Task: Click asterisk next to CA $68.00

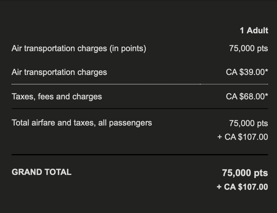Action: coord(266,96)
